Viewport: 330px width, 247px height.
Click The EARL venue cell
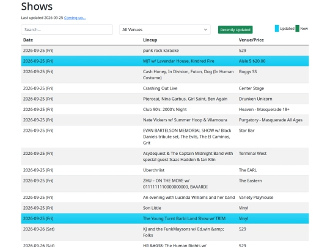point(248,170)
